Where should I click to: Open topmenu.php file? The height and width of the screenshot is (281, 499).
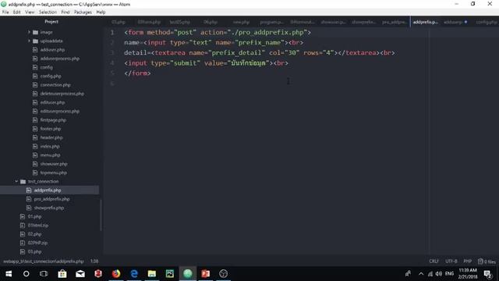pyautogui.click(x=54, y=173)
